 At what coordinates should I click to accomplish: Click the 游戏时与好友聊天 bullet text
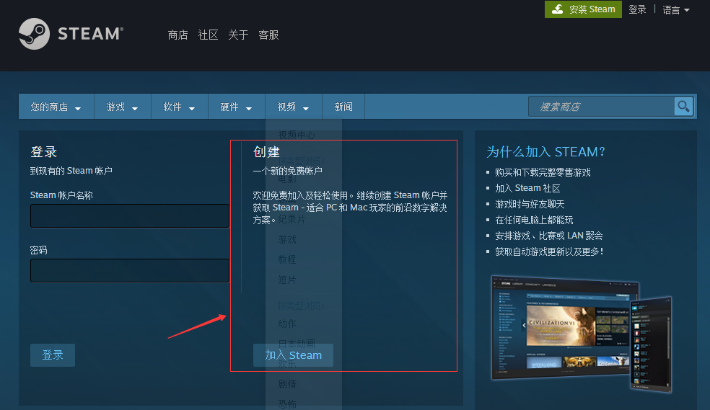click(530, 204)
